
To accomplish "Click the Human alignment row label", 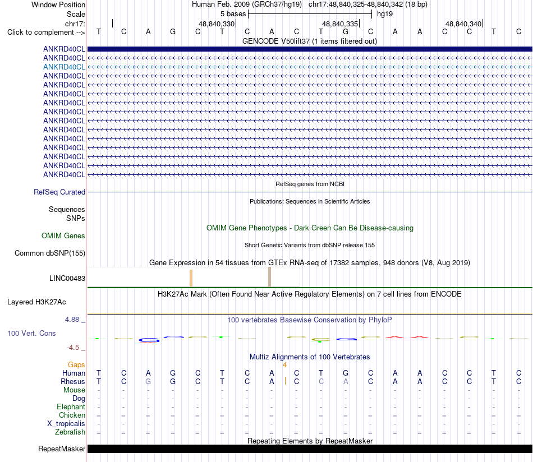I will click(73, 373).
